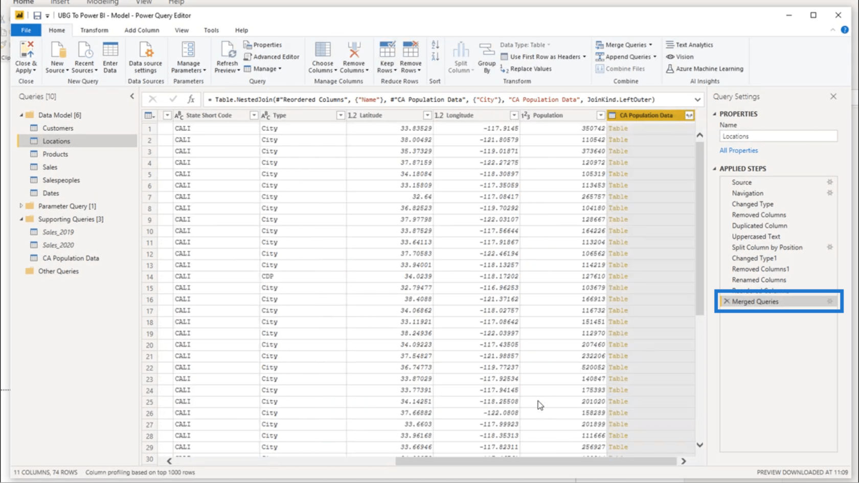The height and width of the screenshot is (483, 859).
Task: Expand the Parameter Query folder
Action: [x=21, y=206]
